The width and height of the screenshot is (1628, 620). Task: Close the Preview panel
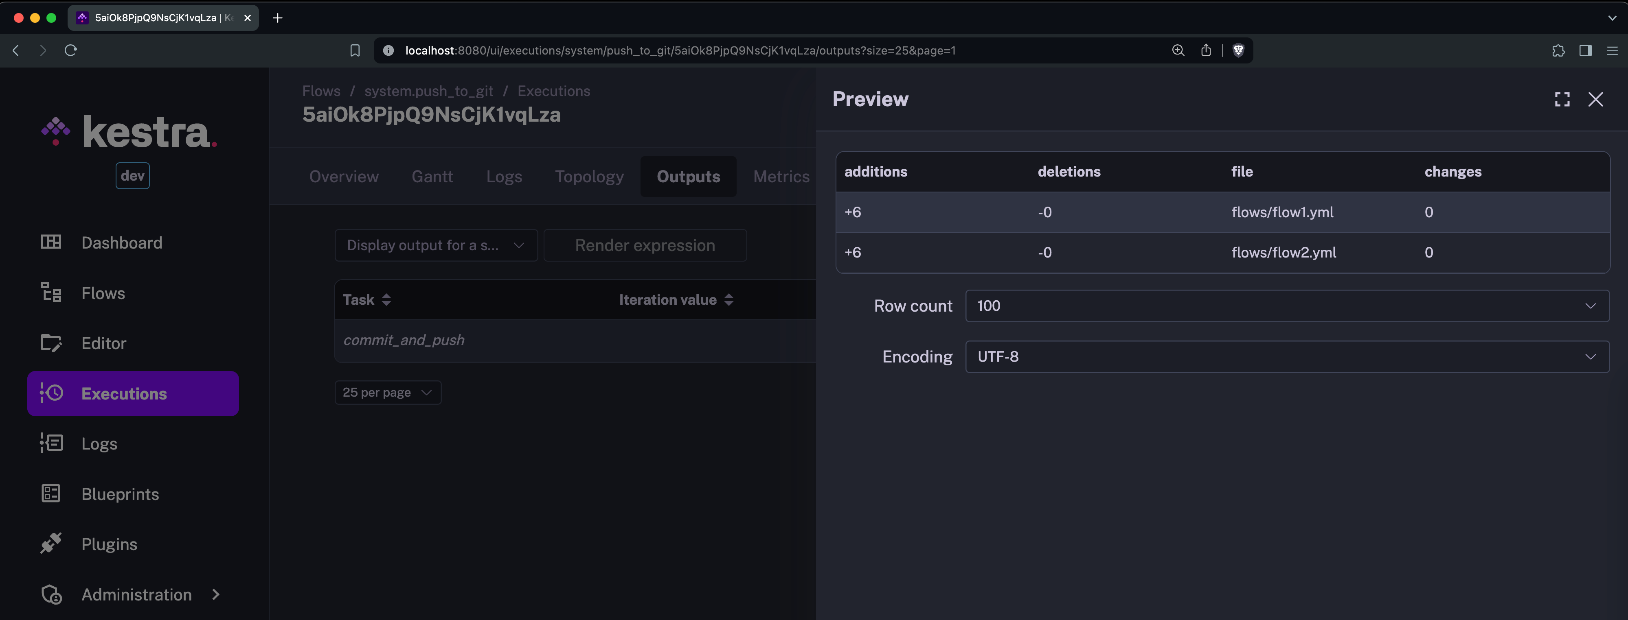[1595, 99]
